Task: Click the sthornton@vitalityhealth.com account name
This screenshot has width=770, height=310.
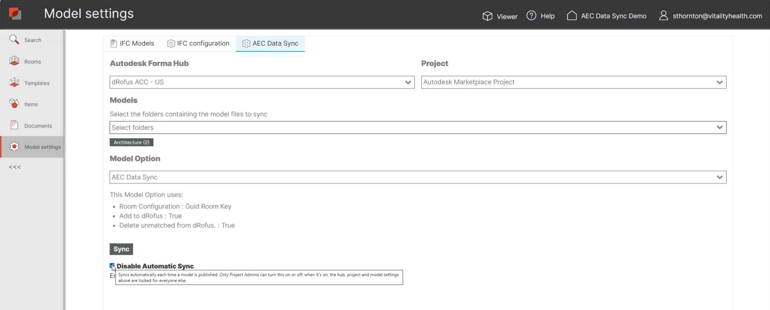Action: point(717,16)
